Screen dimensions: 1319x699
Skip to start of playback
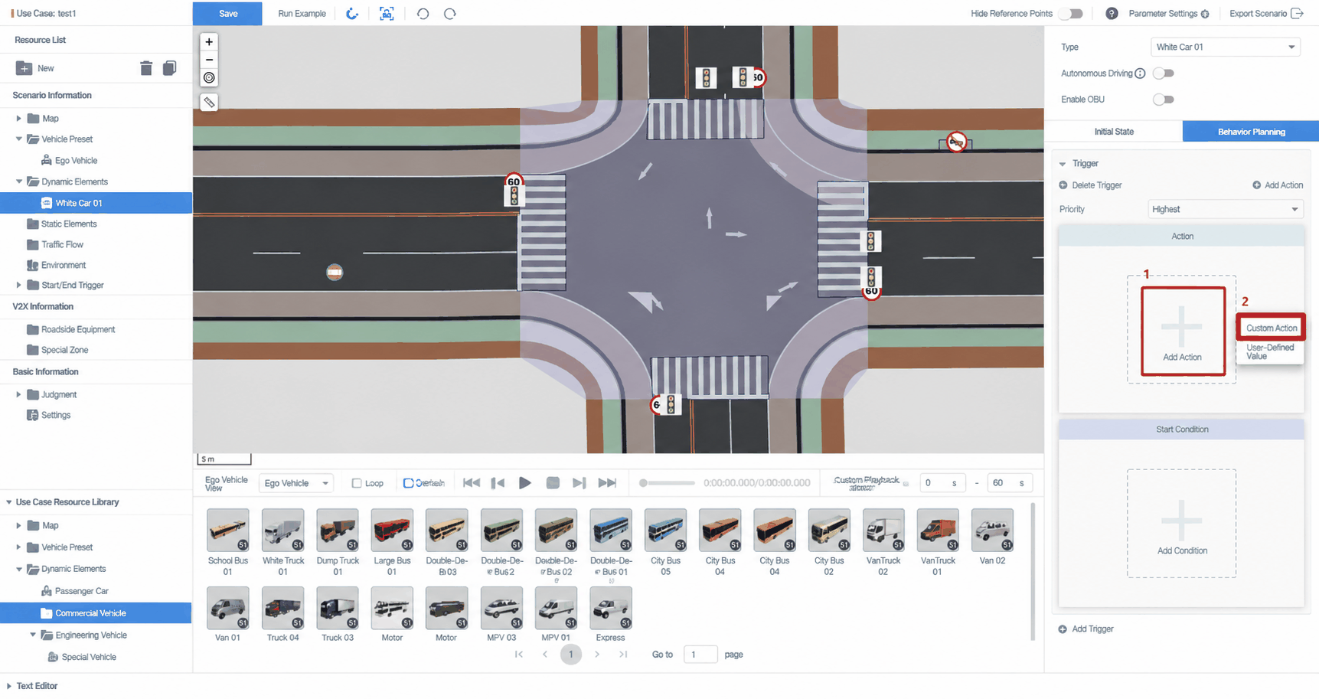coord(472,483)
